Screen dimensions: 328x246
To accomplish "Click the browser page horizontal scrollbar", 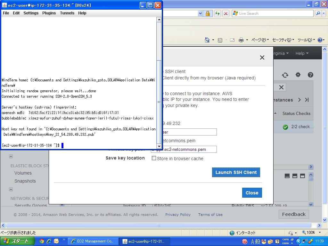I will pos(159,225).
